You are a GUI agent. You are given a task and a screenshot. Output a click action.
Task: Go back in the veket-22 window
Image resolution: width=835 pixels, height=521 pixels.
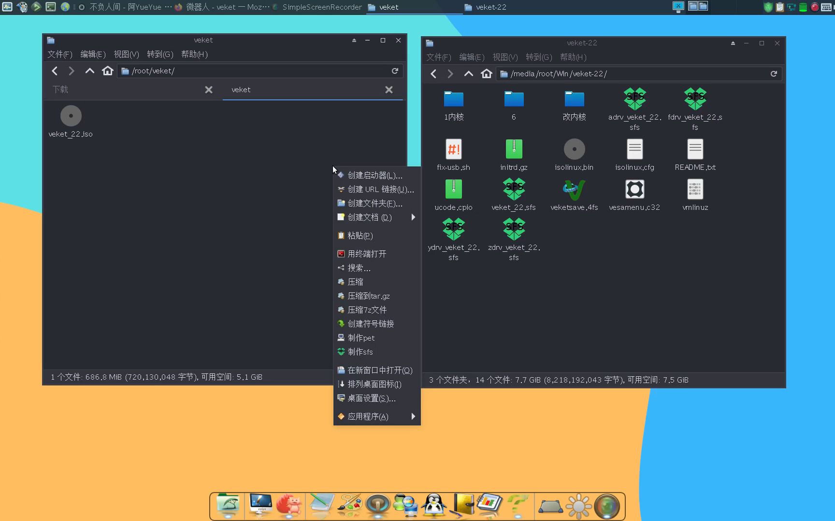point(433,74)
